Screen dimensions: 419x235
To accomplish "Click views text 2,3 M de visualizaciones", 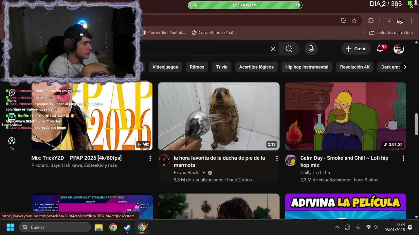I will (x=325, y=180).
